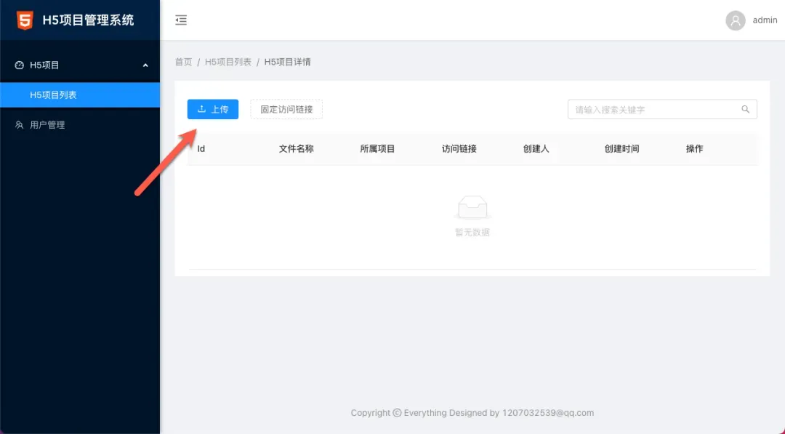Screen dimensions: 785x434
Task: Click the empty data inbox icon
Action: click(472, 208)
